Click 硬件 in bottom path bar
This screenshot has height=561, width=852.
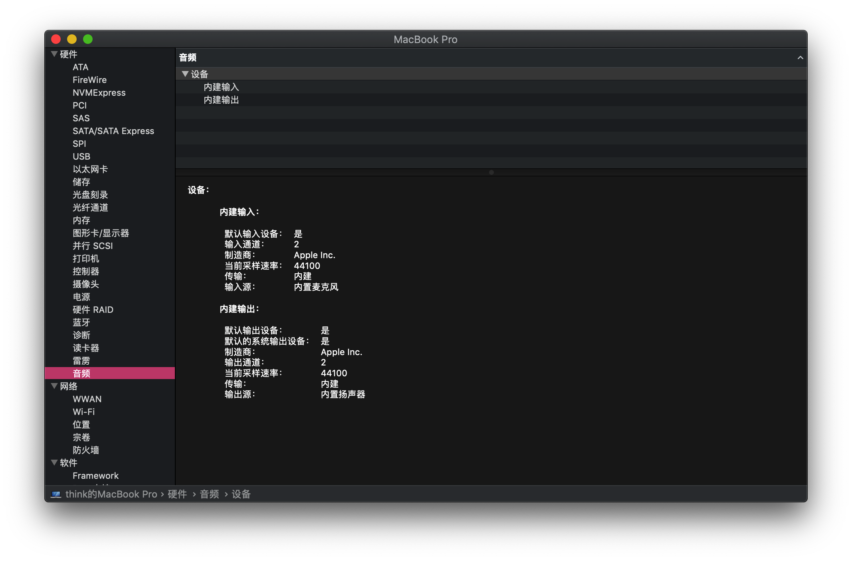tap(177, 494)
